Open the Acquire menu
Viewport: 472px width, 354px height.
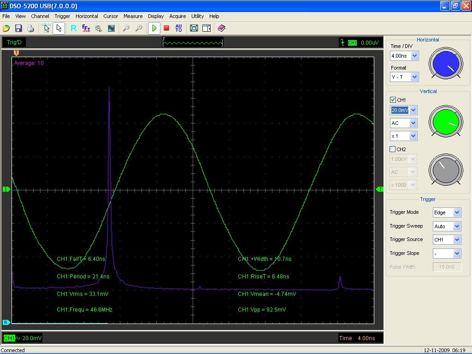click(177, 16)
